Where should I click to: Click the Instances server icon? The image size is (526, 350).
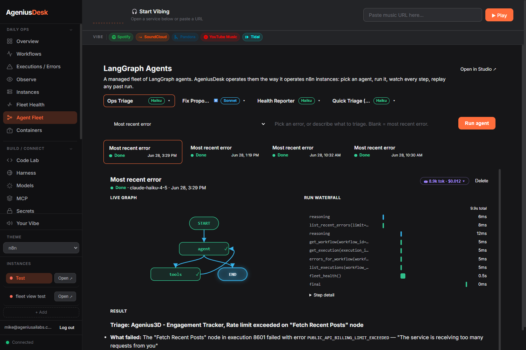click(9, 92)
